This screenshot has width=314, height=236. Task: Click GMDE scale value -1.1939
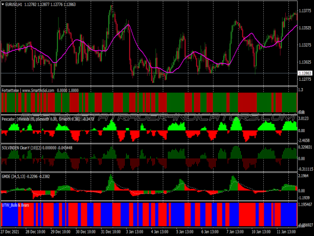(304, 198)
